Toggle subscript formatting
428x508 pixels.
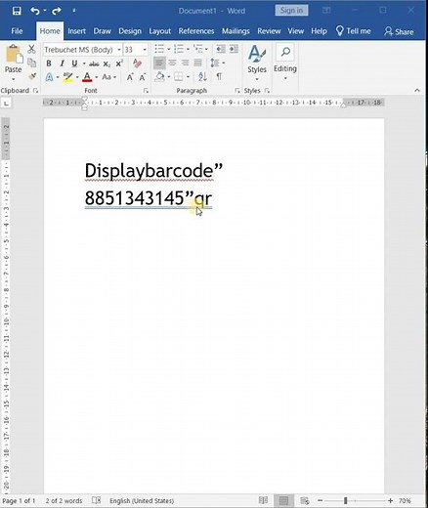pyautogui.click(x=107, y=63)
